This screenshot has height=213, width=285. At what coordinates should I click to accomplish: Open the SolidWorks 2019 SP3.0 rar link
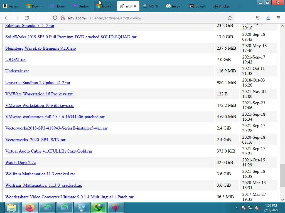click(71, 37)
